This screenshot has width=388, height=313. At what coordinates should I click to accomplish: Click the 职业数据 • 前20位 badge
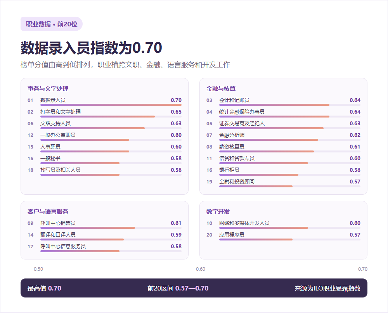point(52,24)
